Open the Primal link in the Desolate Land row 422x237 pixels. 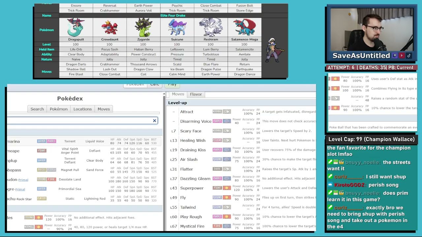[23, 180]
